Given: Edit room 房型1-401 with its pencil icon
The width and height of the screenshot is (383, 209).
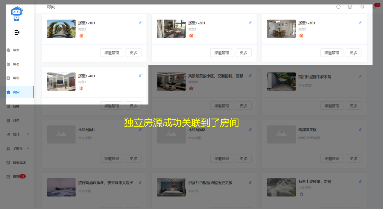Looking at the screenshot, I should coord(140,76).
